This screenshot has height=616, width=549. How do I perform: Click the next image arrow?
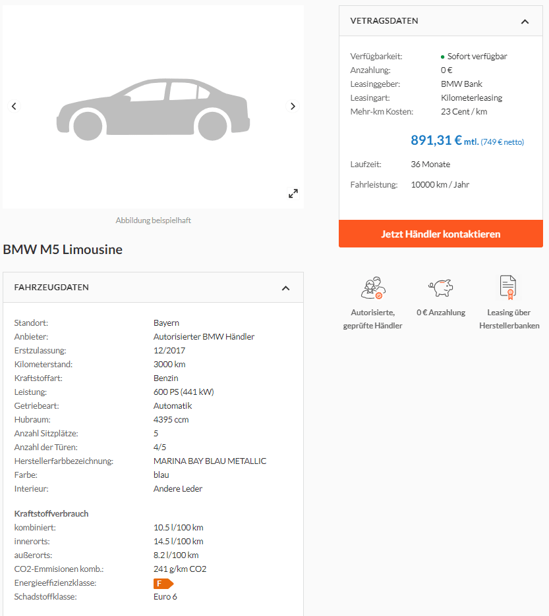293,106
